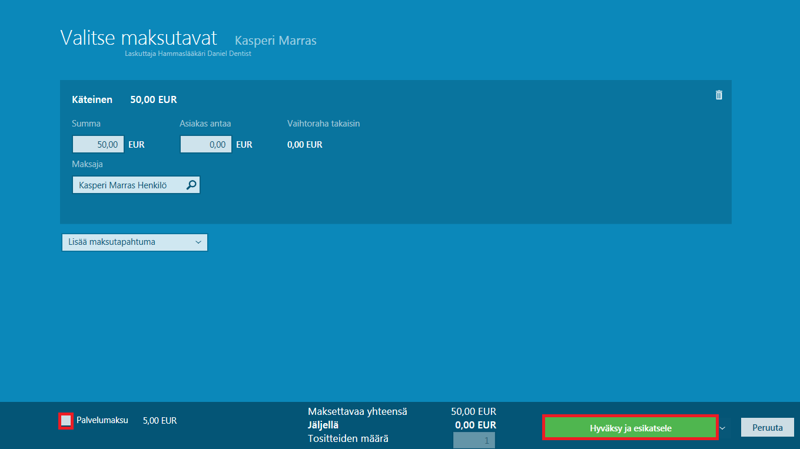Screen dimensions: 800x449
Task: Cancel with the Peruuta button
Action: pos(767,428)
